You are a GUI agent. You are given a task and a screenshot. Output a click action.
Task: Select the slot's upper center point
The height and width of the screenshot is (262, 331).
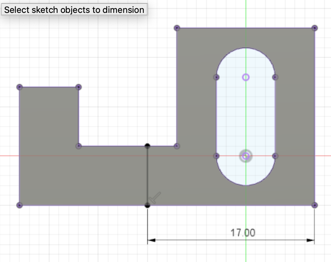tap(246, 77)
